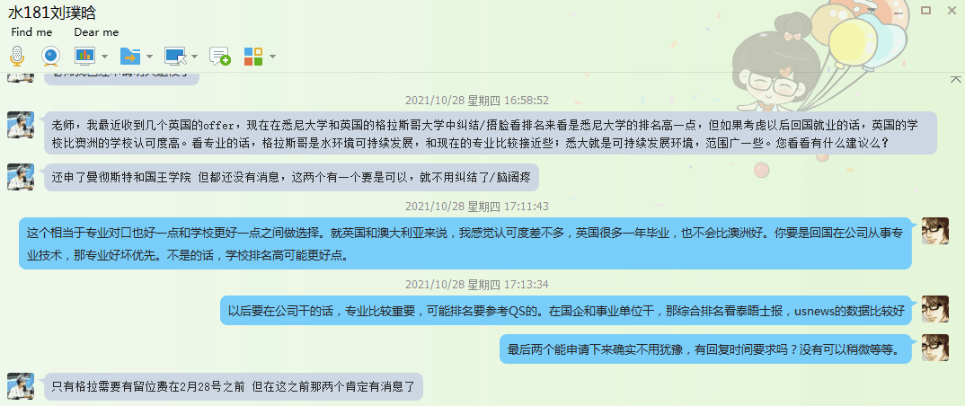Open the colorful apps grid icon
965x406 pixels.
(x=253, y=56)
